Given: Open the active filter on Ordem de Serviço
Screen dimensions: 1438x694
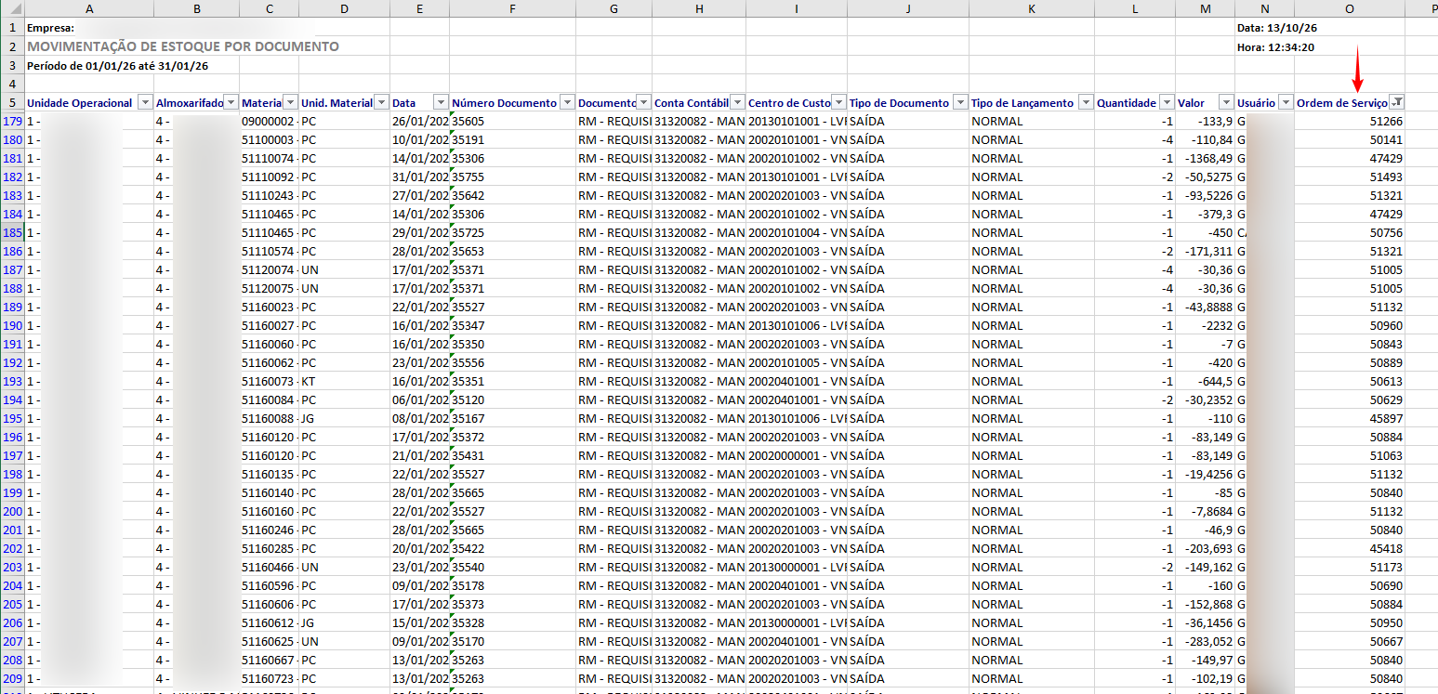Looking at the screenshot, I should (x=1396, y=103).
